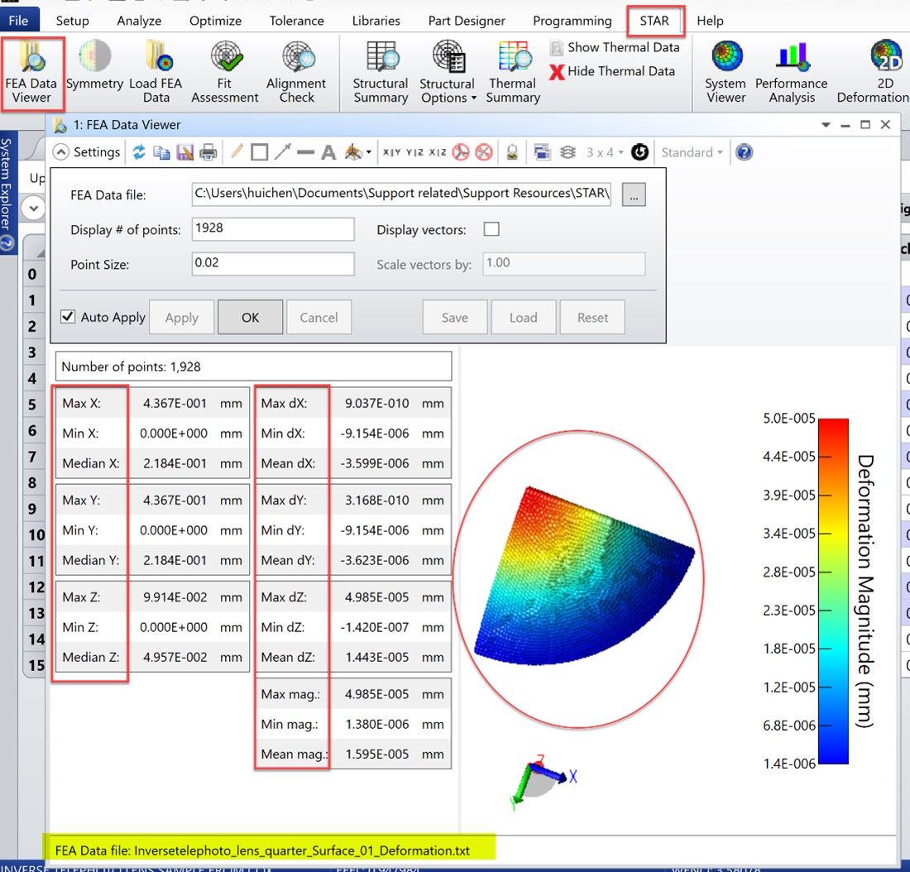Click the Point Size field
The width and height of the screenshot is (910, 872).
coord(273,264)
